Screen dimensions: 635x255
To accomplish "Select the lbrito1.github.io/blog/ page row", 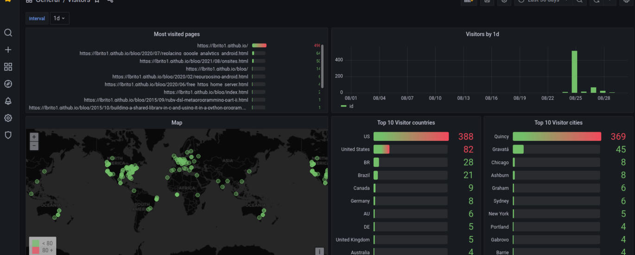I will tap(217, 69).
